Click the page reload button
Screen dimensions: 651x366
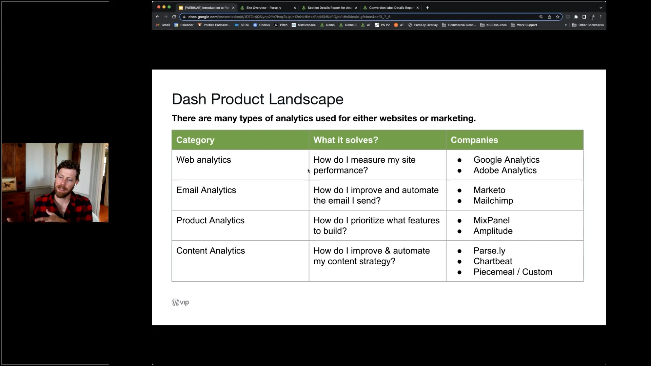point(174,17)
